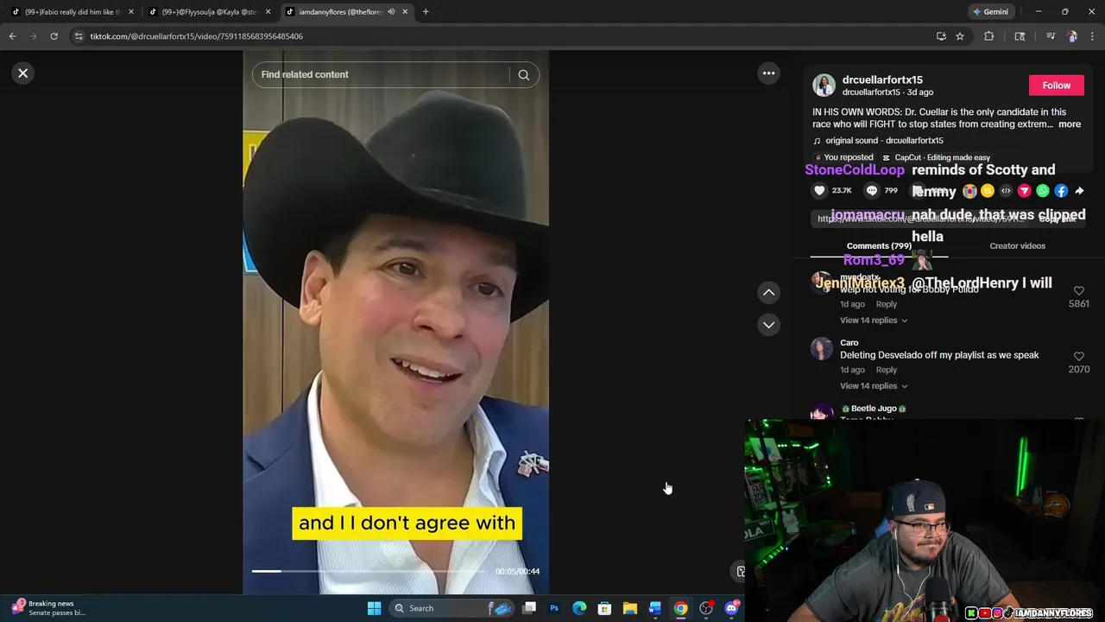The height and width of the screenshot is (622, 1105).
Task: Send to friends with red arrow icon
Action: tap(1024, 191)
